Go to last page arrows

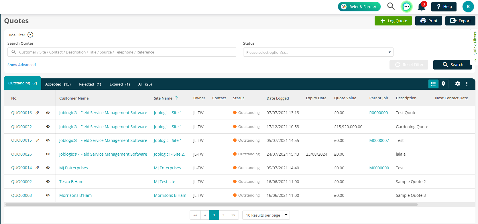[x=233, y=215]
